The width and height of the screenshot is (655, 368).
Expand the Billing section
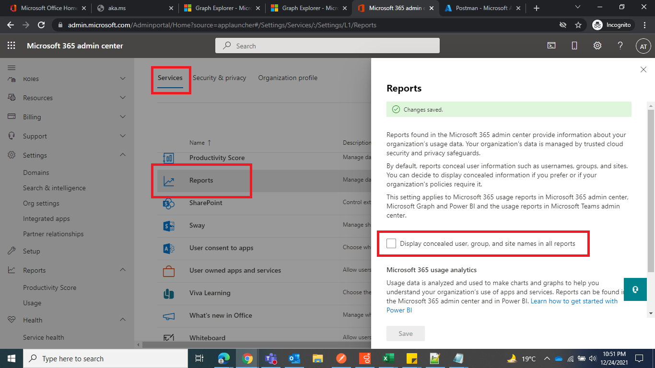[x=33, y=116]
